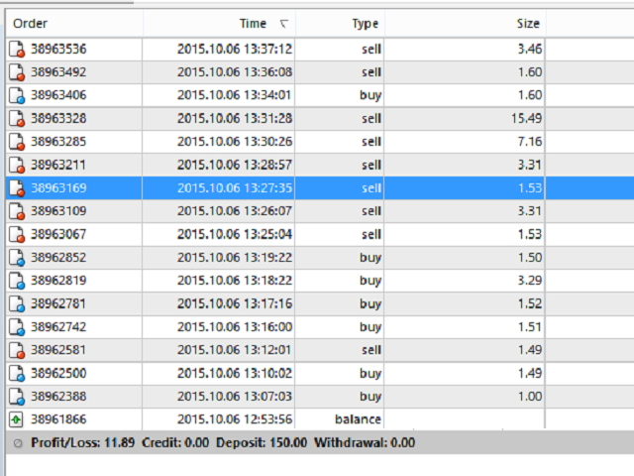The height and width of the screenshot is (476, 634).
Task: Click time 2015.10.06 13:37:12
Action: [x=235, y=49]
